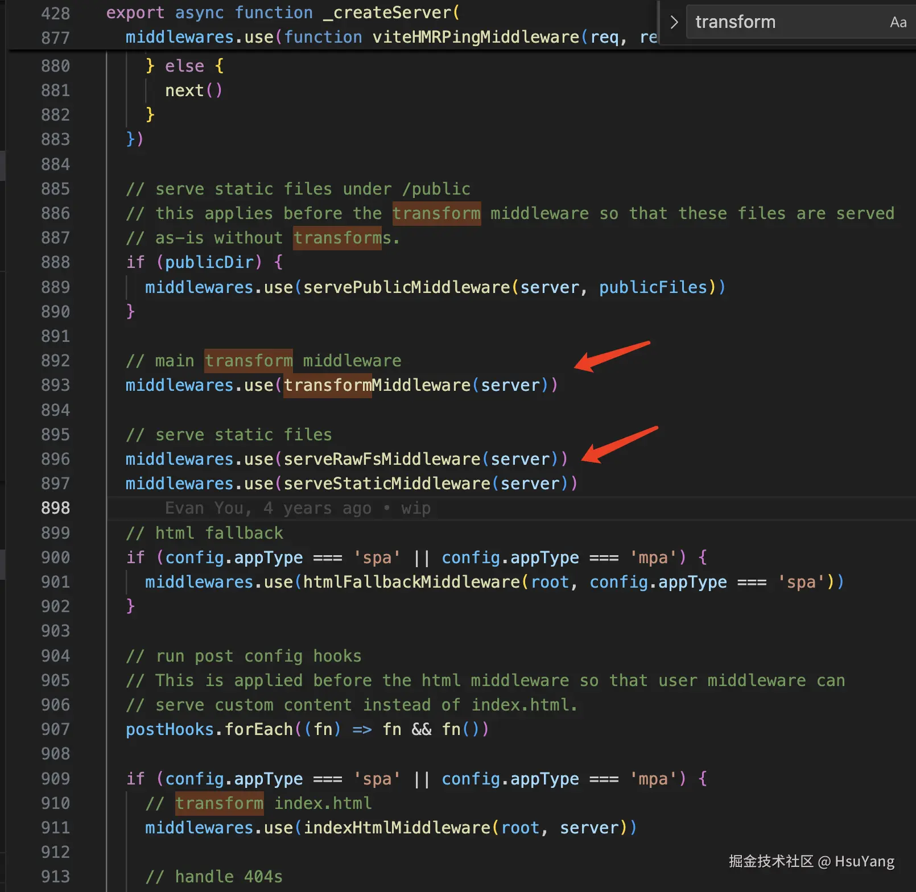This screenshot has width=916, height=892.
Task: Click sticky scroll line "export async function _createServer("
Action: click(x=283, y=13)
